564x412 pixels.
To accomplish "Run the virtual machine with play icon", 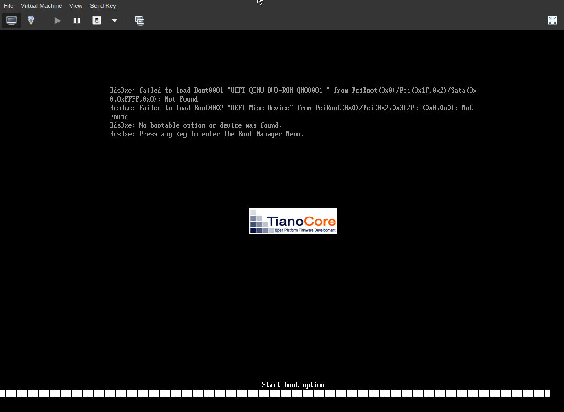I will 57,21.
